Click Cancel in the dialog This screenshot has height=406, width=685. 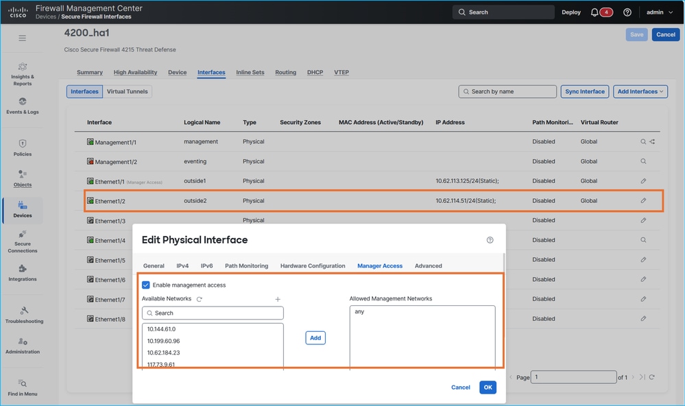(x=461, y=387)
